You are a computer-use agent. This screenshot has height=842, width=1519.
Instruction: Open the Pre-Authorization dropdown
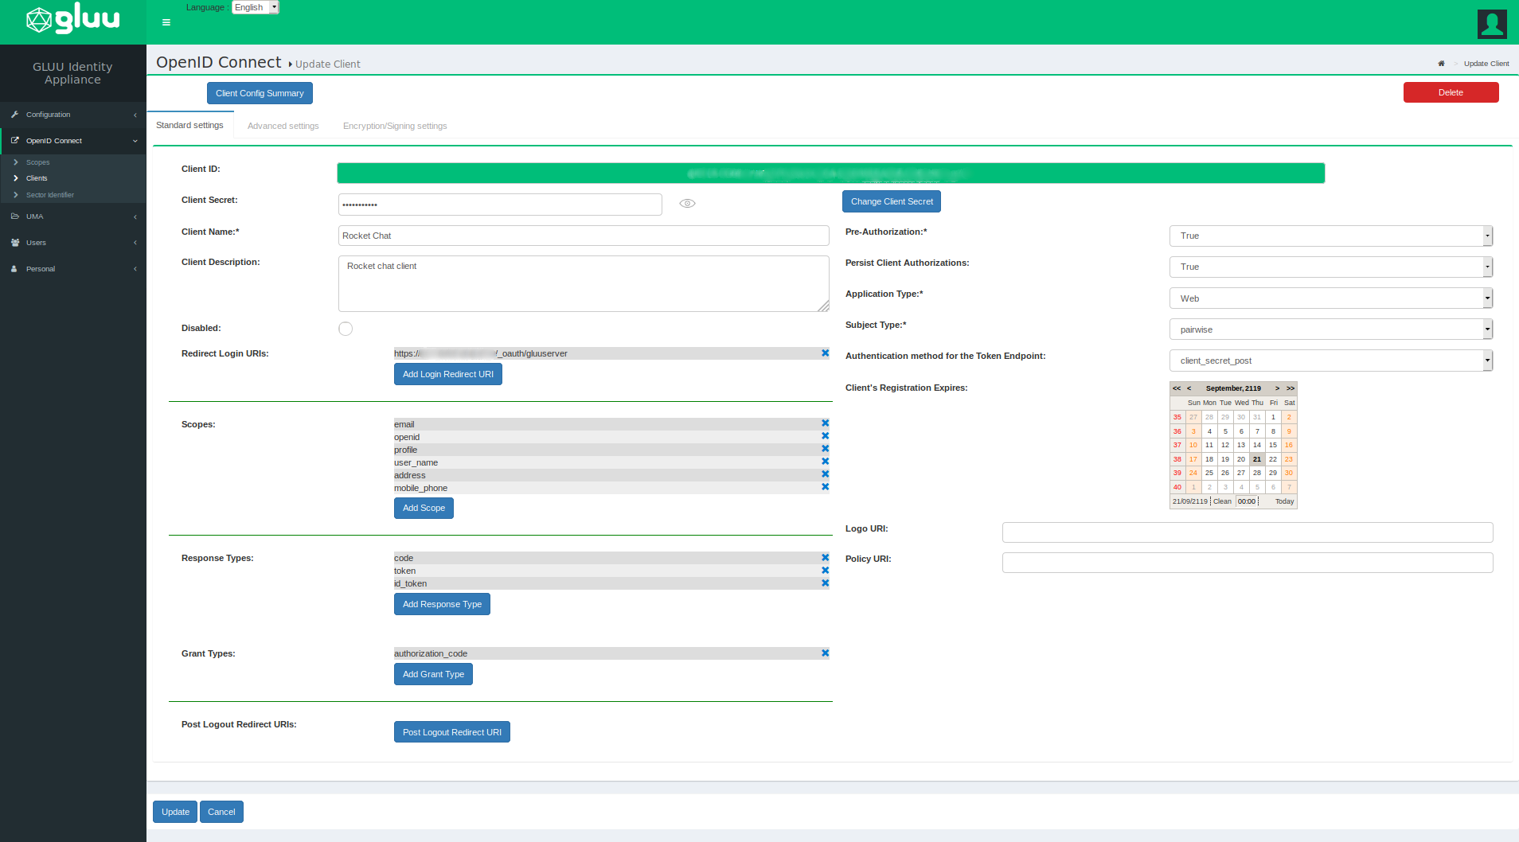point(1330,236)
